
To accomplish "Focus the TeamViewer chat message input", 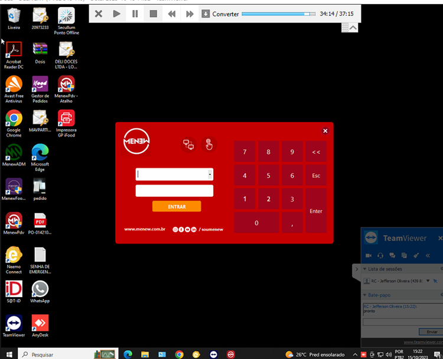I will click(403, 322).
